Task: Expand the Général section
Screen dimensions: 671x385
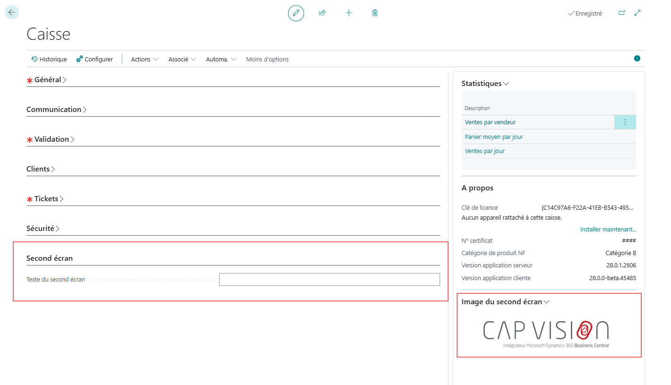Action: 51,80
